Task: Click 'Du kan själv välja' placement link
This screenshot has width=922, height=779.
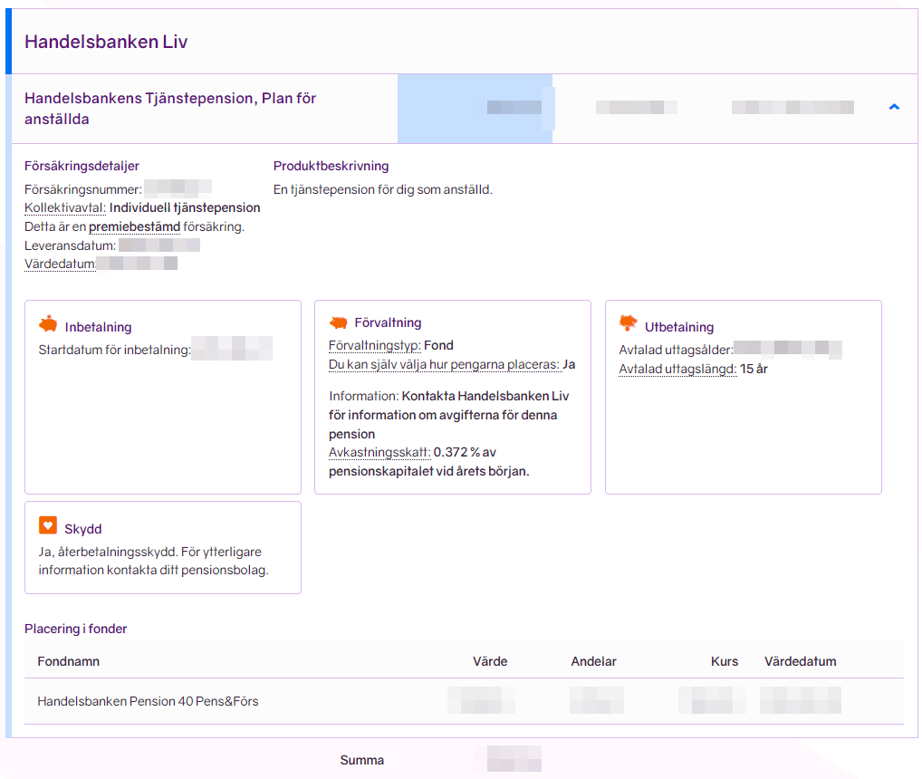Action: [x=444, y=364]
